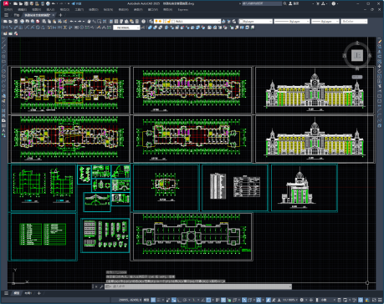The height and width of the screenshot is (304, 384).
Task: Select the open drawing file tab
Action: (38, 15)
